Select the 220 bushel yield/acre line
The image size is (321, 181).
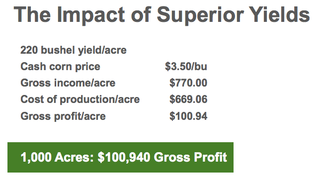(x=74, y=50)
